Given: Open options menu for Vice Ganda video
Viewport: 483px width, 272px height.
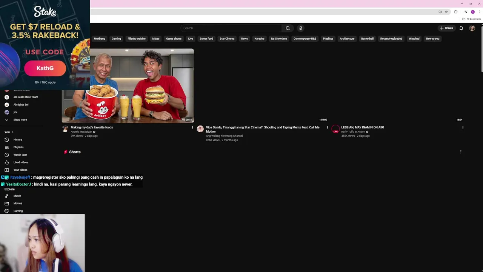Looking at the screenshot, I should (327, 128).
